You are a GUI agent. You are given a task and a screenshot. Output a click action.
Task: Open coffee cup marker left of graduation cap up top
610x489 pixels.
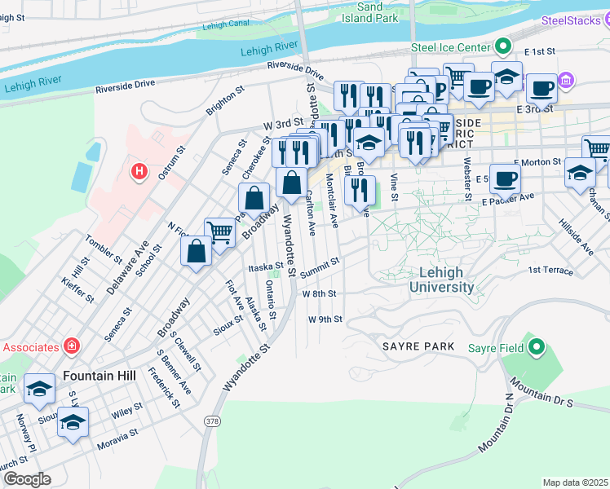[479, 90]
